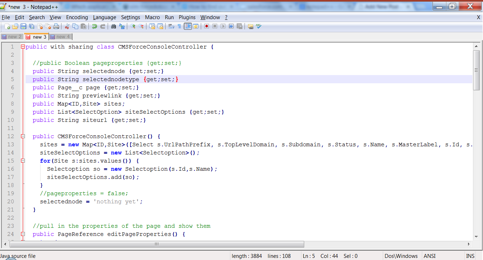Collapse constructor fold marker at line 12

[x=23, y=136]
